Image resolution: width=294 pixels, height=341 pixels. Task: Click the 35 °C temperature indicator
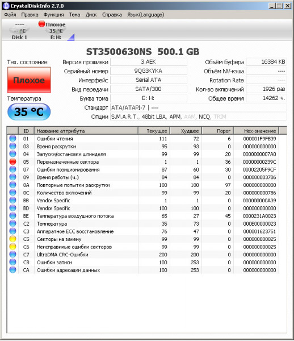[x=29, y=112]
